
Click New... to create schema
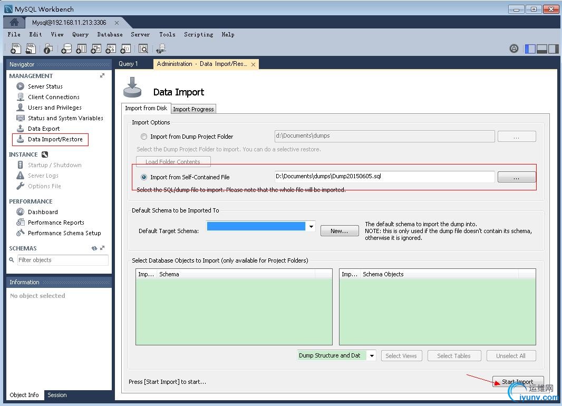click(340, 231)
